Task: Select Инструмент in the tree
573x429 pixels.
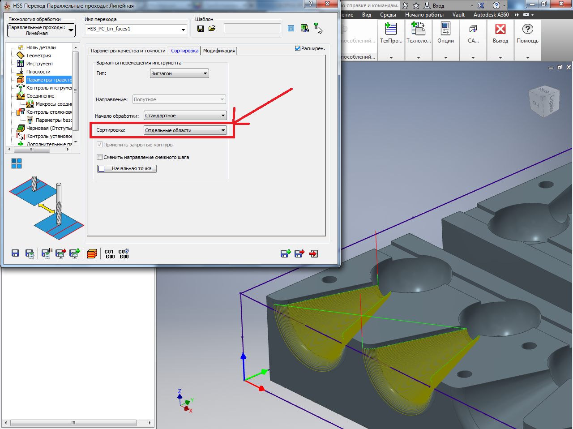Action: pyautogui.click(x=40, y=64)
